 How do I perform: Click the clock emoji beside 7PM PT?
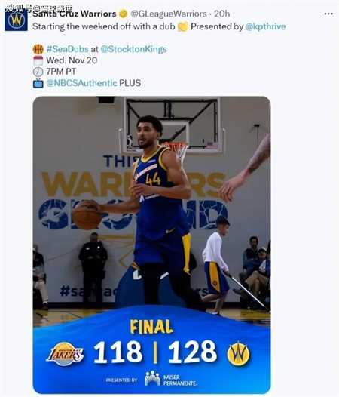coord(38,72)
